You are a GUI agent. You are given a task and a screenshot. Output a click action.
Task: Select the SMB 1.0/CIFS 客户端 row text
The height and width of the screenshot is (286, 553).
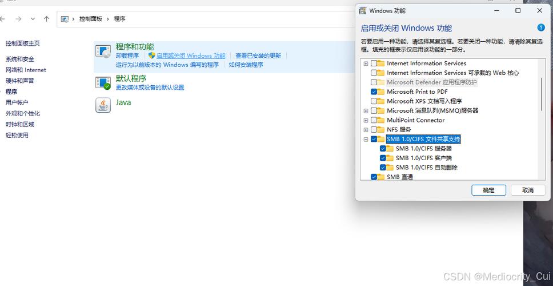click(423, 158)
